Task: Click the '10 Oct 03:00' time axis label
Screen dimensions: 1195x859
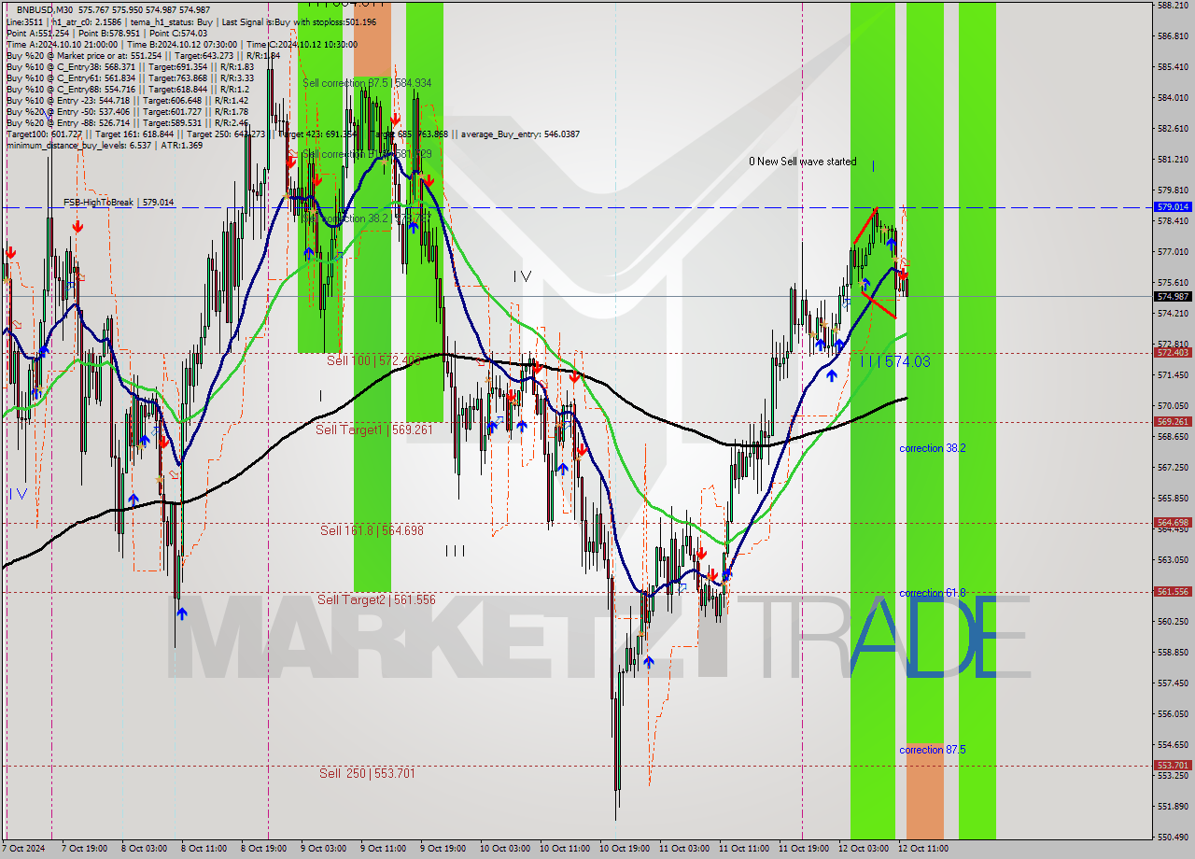Action: [504, 849]
